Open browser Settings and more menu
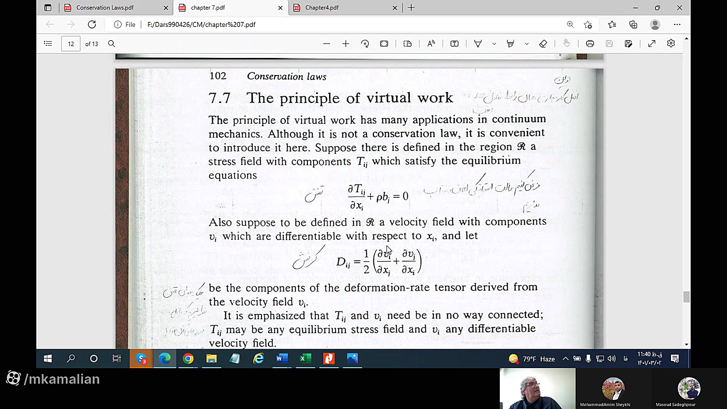The width and height of the screenshot is (727, 409). [677, 25]
